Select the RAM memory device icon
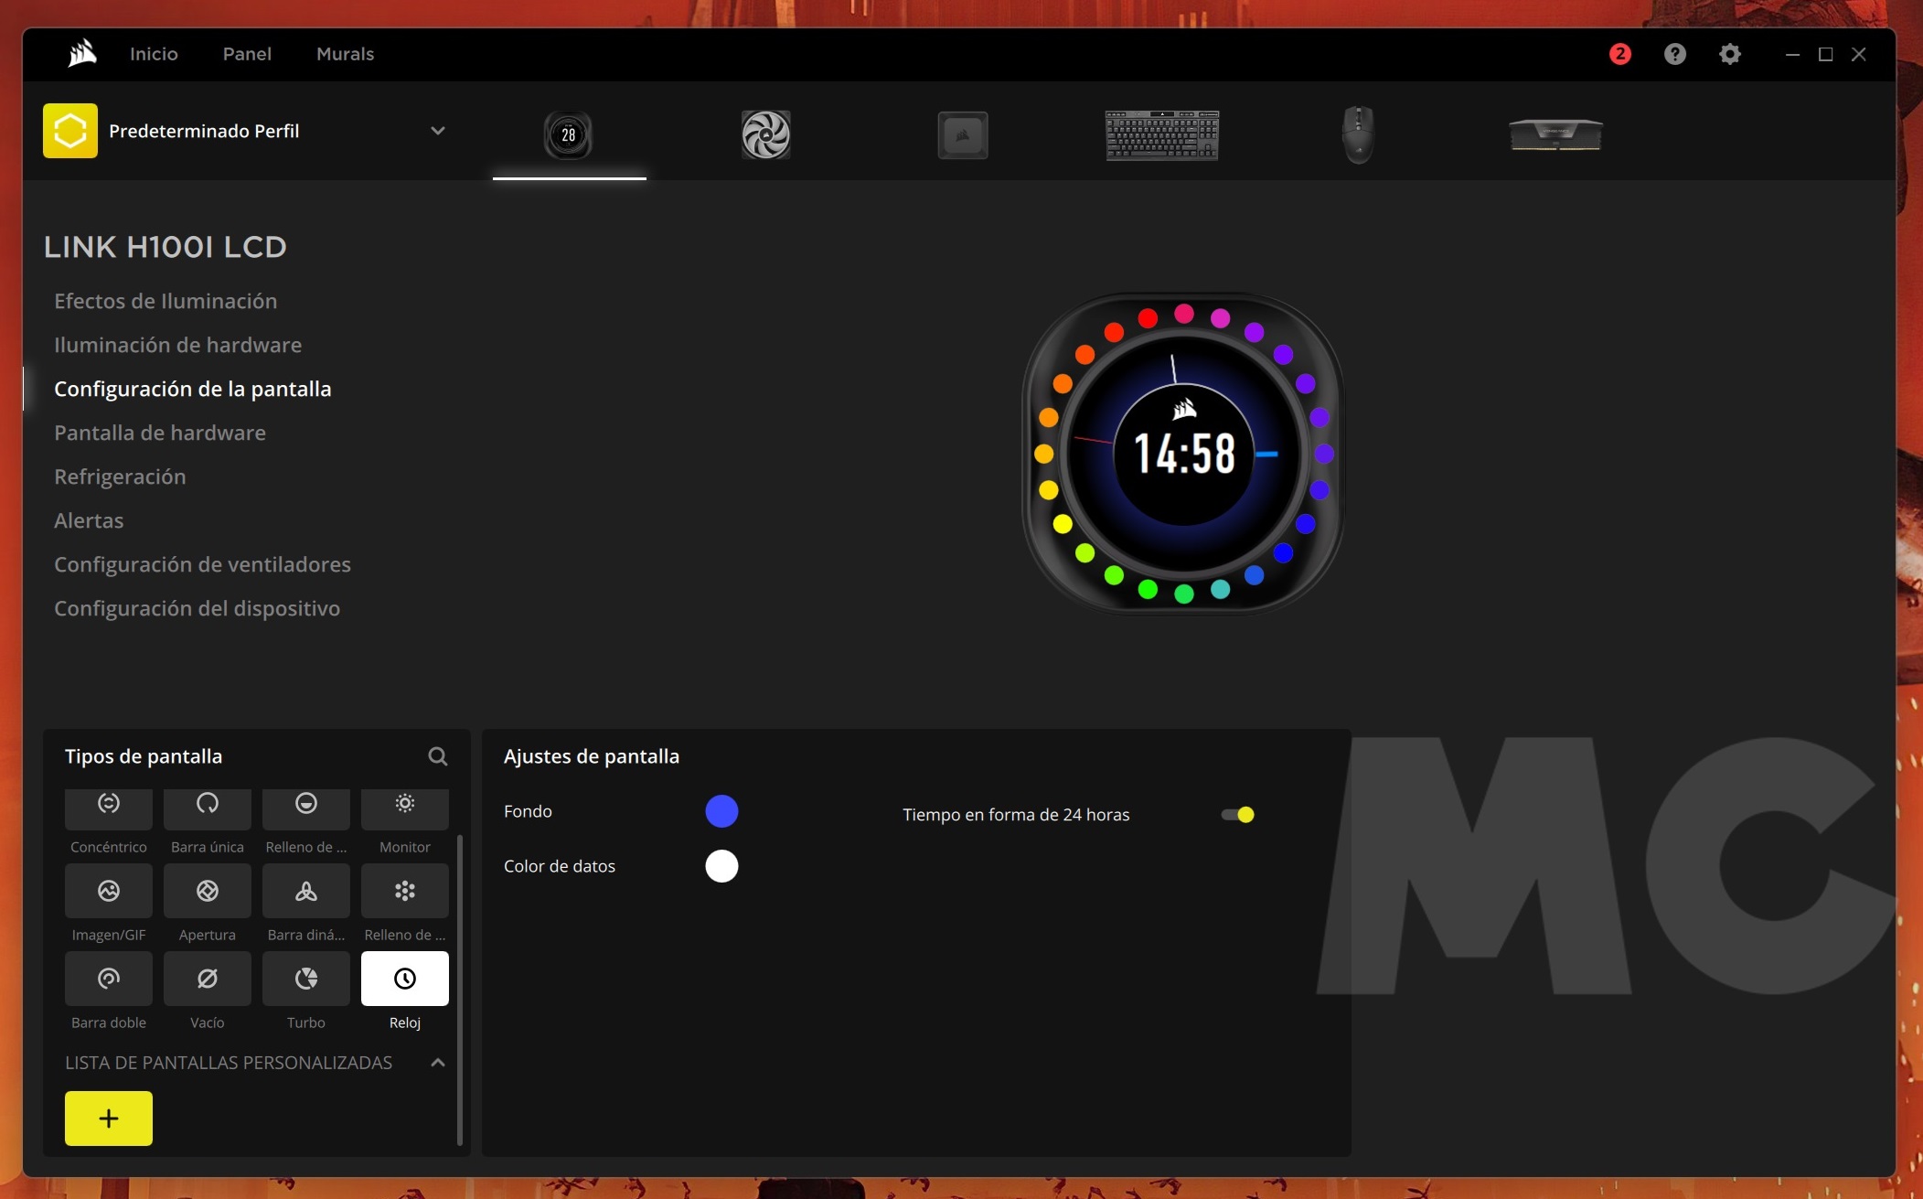Image resolution: width=1923 pixels, height=1199 pixels. click(x=1554, y=134)
